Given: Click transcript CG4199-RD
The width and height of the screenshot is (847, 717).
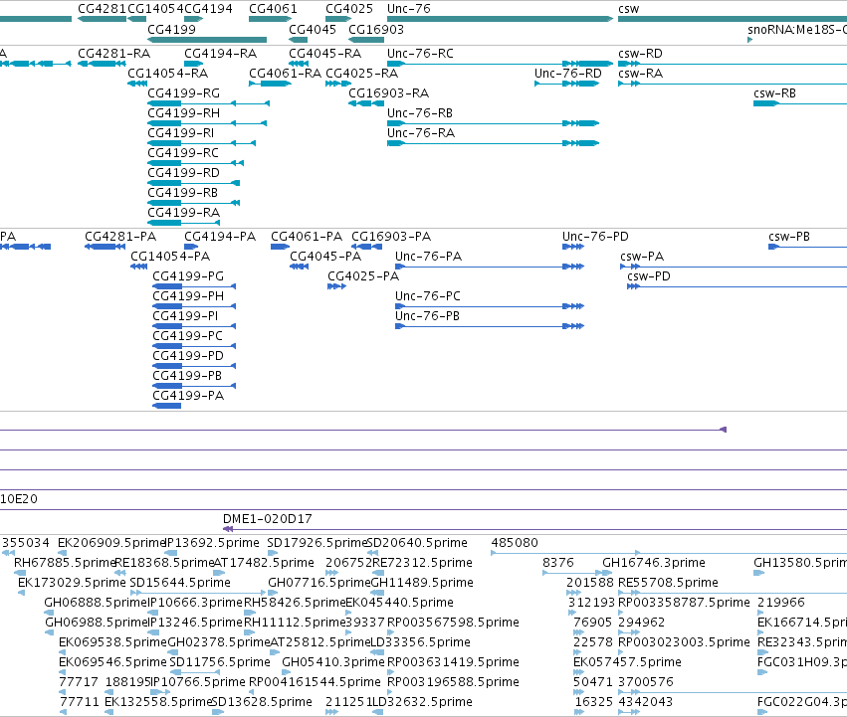Looking at the screenshot, I should (x=193, y=183).
